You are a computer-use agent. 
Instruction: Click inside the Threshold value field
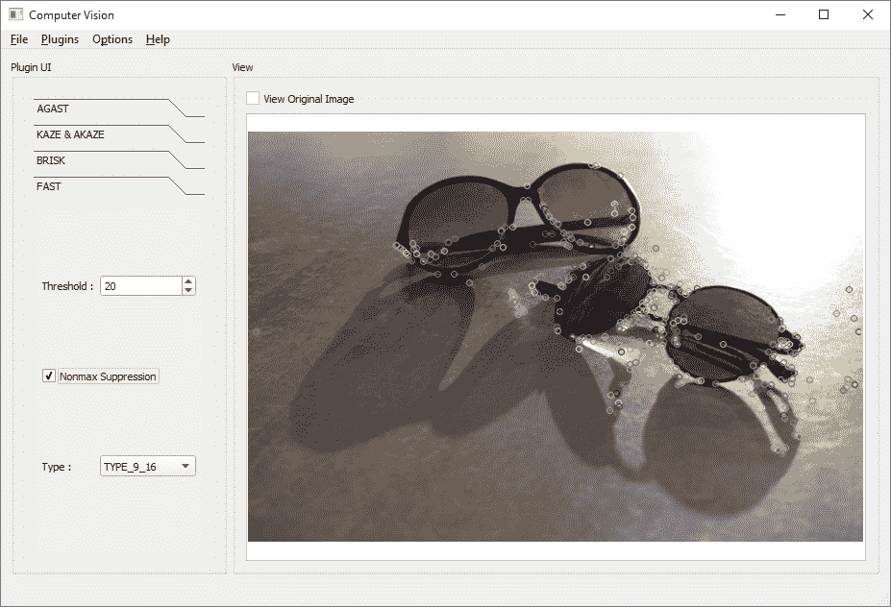(140, 286)
